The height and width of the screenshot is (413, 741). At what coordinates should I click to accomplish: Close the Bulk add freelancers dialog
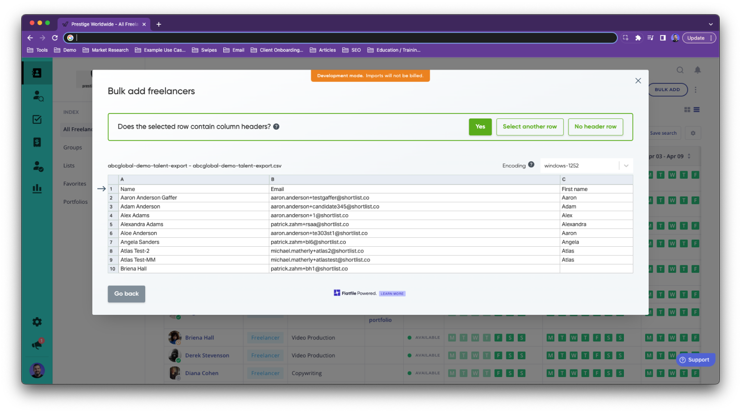[638, 81]
